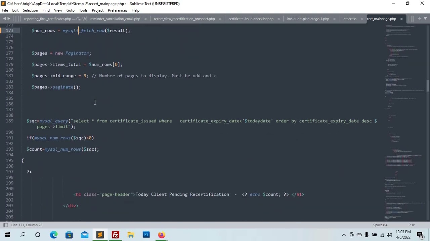Click the vertical scrollbar handle
The image size is (430, 241).
[428, 85]
